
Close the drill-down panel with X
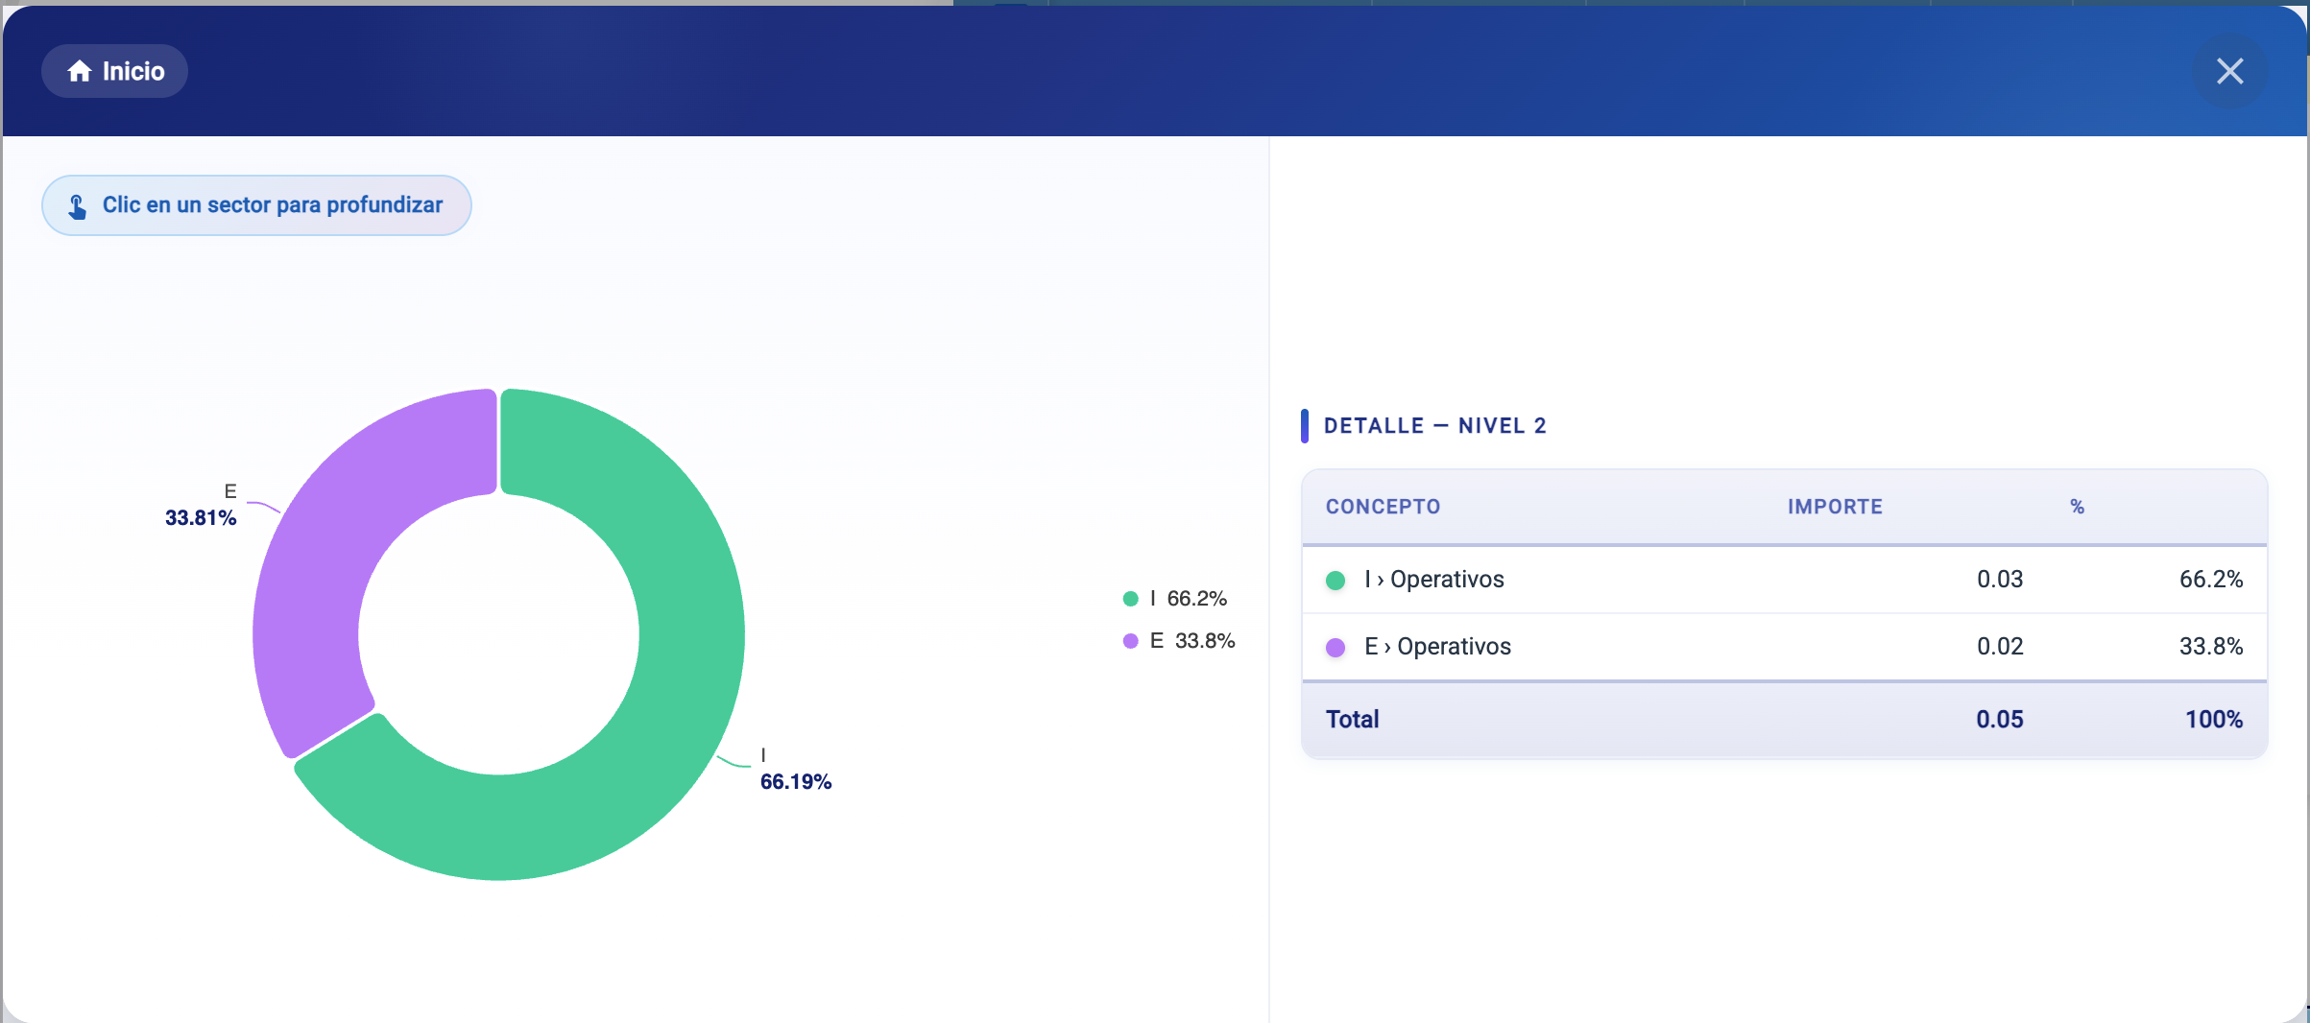pos(2229,71)
